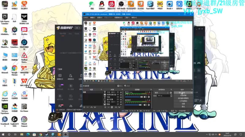The height and width of the screenshot is (137, 245).
Task: Toggle lock icon of 图像 source
Action: (x=121, y=104)
